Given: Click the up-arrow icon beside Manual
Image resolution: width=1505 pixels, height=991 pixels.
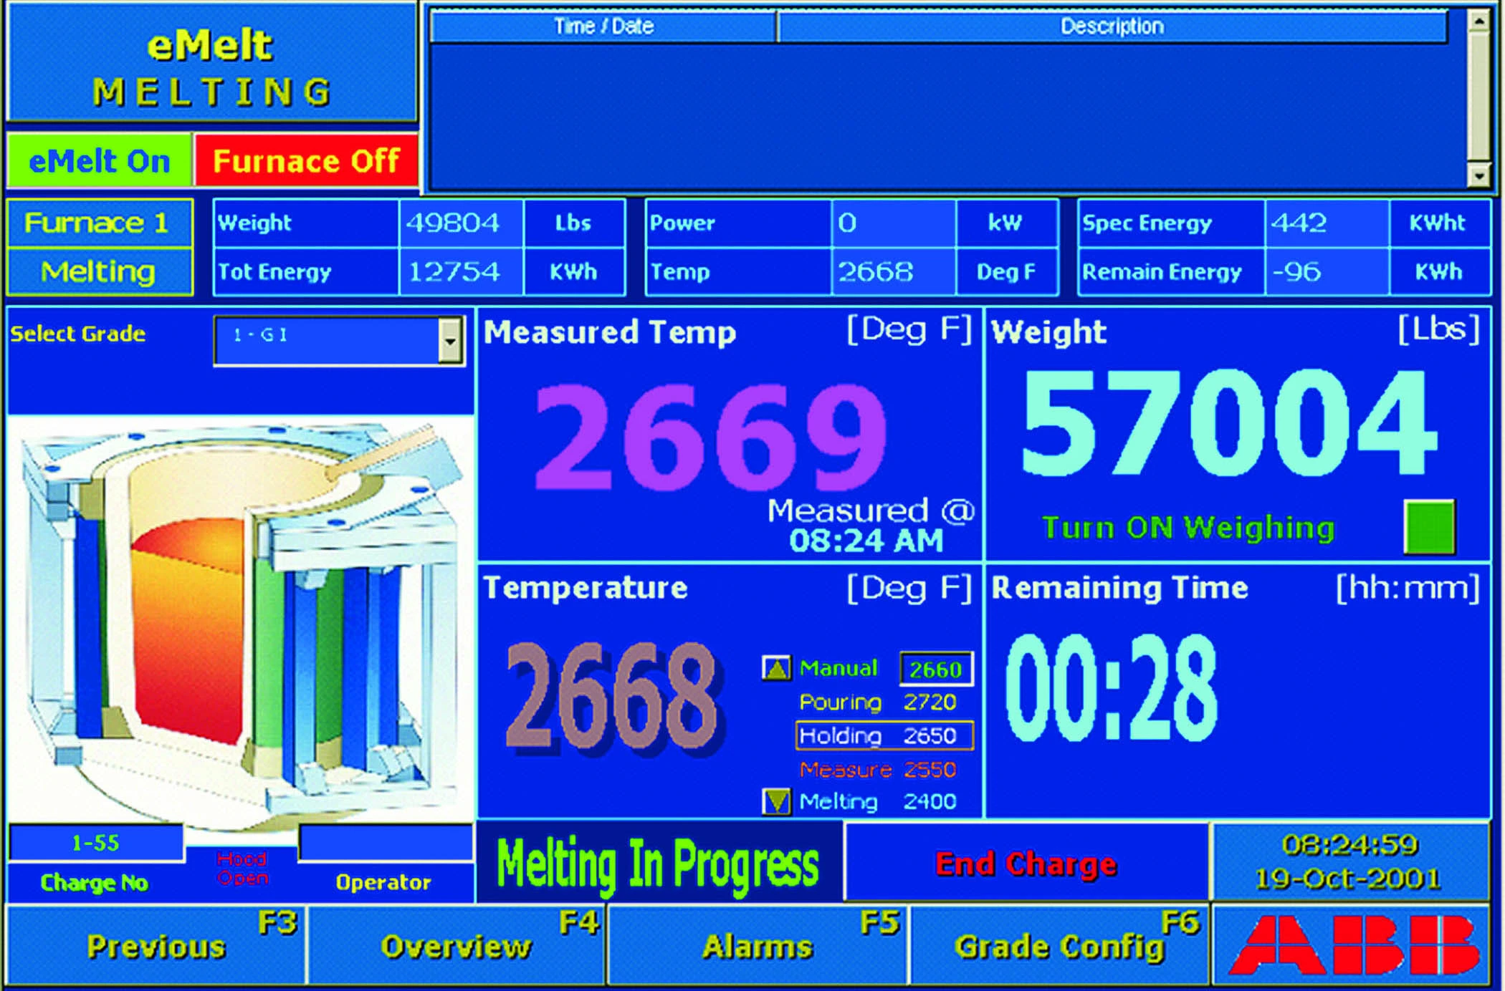Looking at the screenshot, I should point(776,668).
